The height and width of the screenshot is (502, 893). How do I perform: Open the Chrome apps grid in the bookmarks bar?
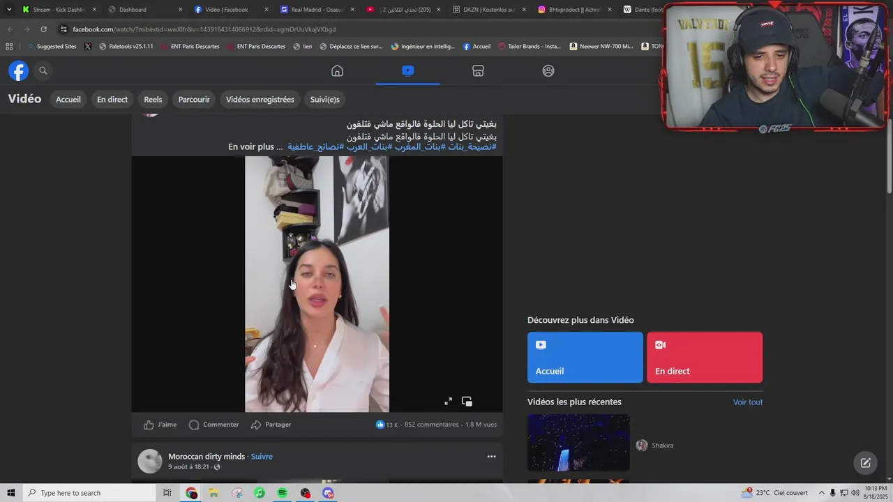tap(9, 47)
